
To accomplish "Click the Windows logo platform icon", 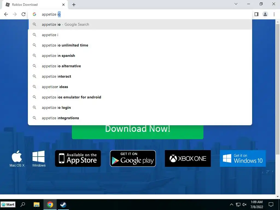I will 39,159.
